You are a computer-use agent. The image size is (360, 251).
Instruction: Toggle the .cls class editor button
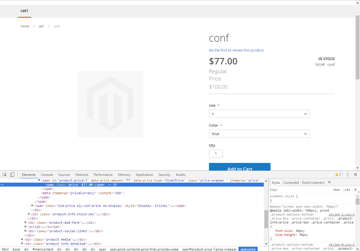347,190
